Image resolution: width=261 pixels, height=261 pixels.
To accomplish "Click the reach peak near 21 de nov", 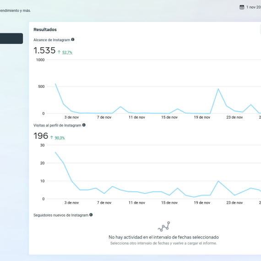I will 218,89.
